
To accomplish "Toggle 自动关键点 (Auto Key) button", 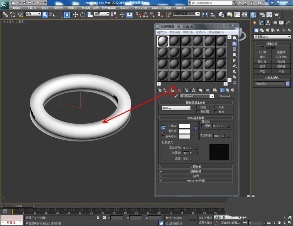I will pyautogui.click(x=205, y=217).
